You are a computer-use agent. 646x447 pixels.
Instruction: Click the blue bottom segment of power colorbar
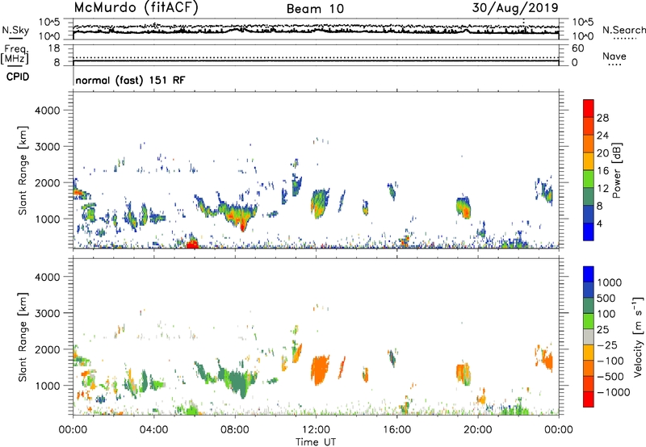(x=589, y=232)
